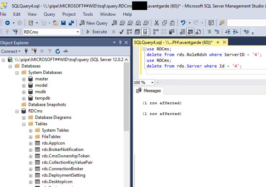
Task: Open the Activity Monitor icon
Action: coord(211,23)
